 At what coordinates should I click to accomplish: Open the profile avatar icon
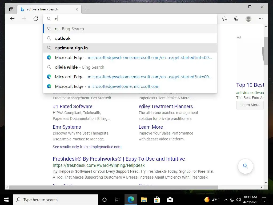(x=248, y=19)
